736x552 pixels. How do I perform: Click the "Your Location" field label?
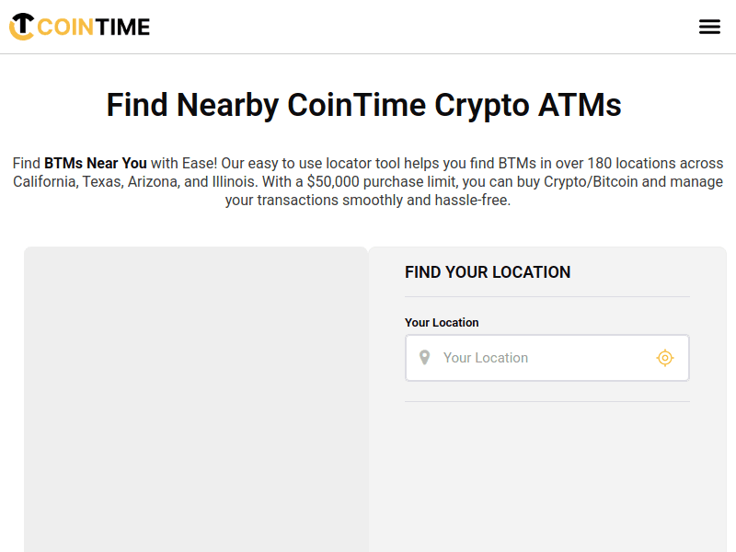point(442,323)
